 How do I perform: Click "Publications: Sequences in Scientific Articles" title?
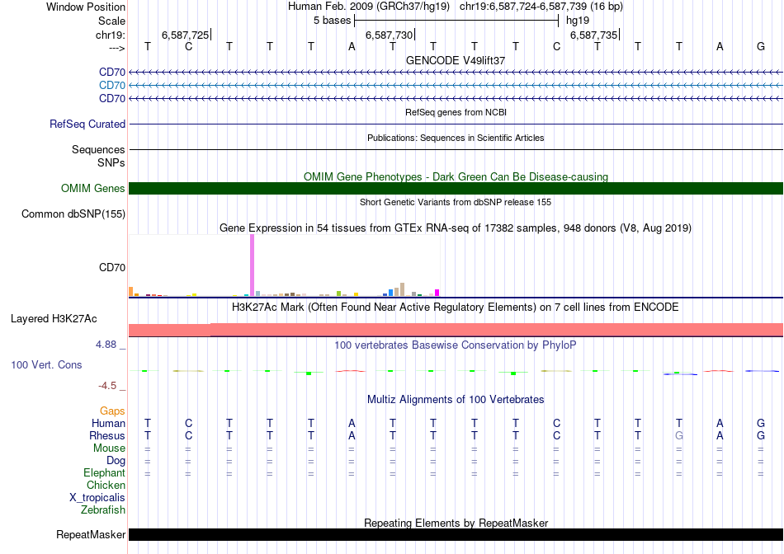[x=456, y=138]
